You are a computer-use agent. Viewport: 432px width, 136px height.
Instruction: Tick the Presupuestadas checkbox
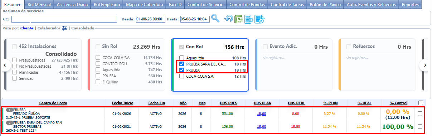click(15, 60)
